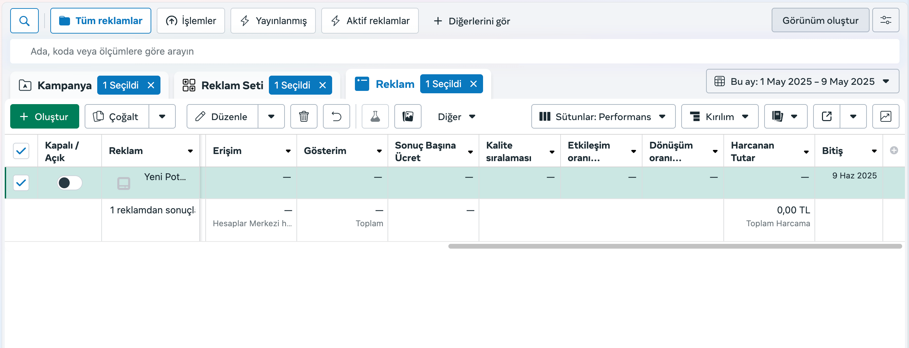Clear the Kampanya 1 Seçildi selection
The image size is (909, 348).
tap(151, 85)
